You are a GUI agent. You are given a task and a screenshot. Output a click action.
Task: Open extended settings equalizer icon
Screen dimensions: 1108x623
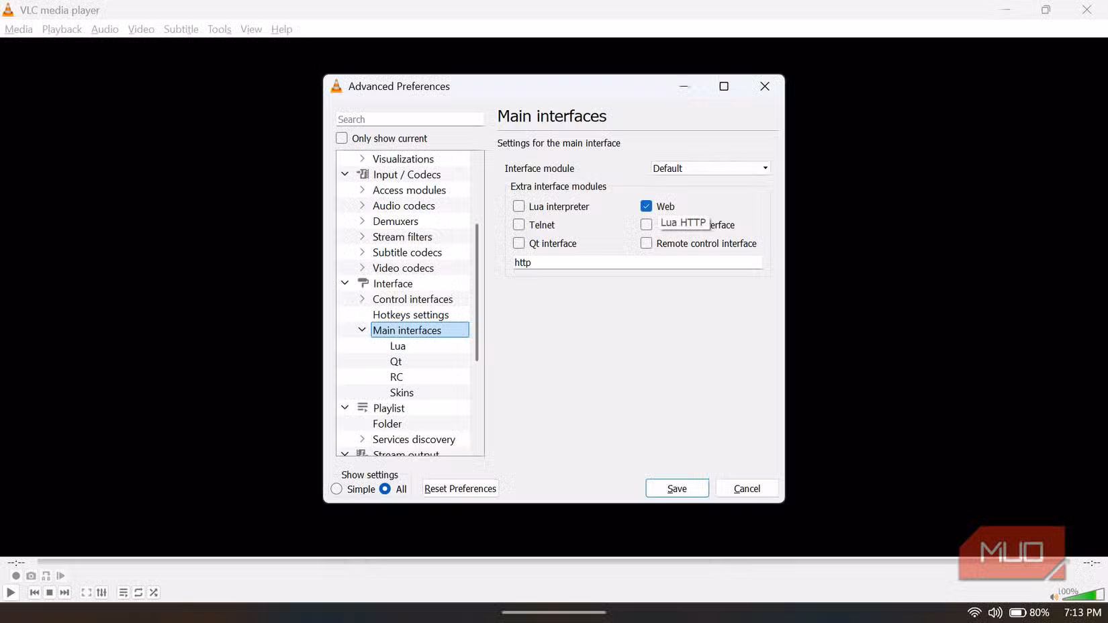click(101, 593)
